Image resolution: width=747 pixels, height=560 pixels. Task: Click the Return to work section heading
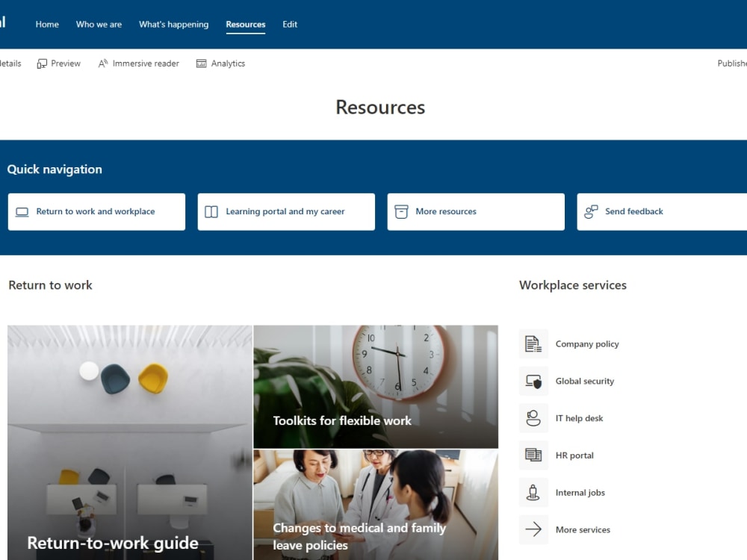coord(51,284)
